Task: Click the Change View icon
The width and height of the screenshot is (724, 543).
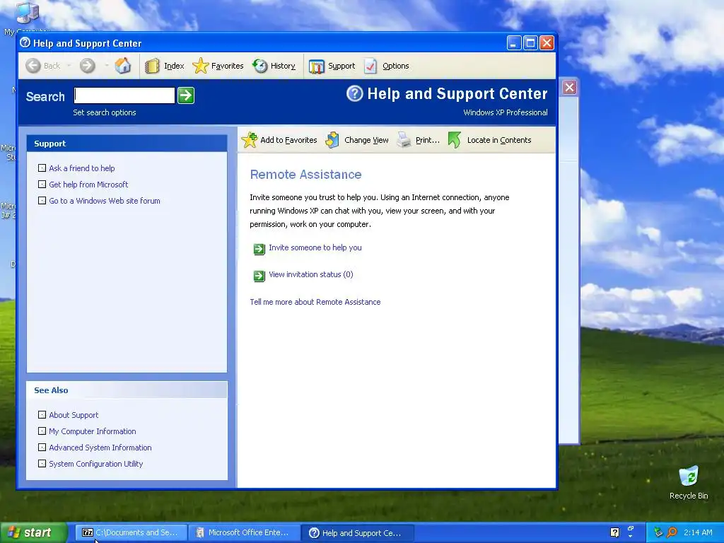Action: tap(332, 140)
